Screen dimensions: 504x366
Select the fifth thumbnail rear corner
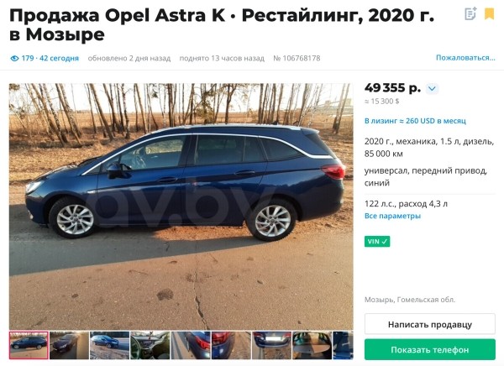pyautogui.click(x=191, y=346)
